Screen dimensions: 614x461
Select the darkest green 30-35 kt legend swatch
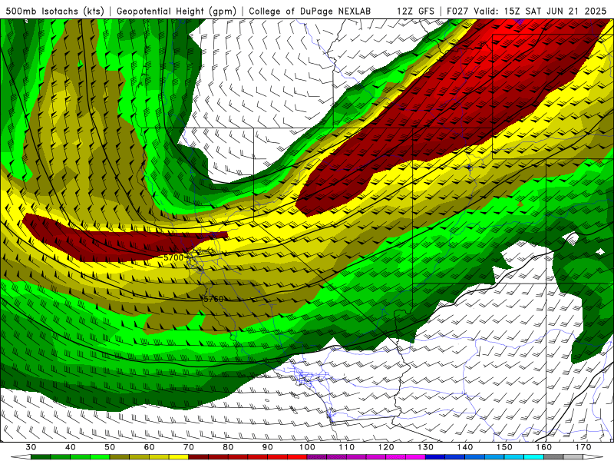coord(41,456)
